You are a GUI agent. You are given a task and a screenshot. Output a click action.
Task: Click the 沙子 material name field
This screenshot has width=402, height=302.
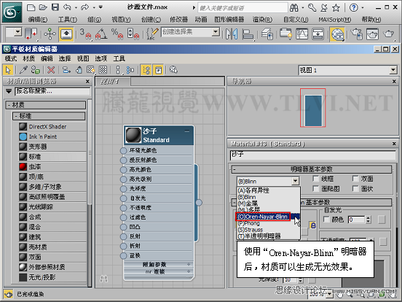coord(312,155)
